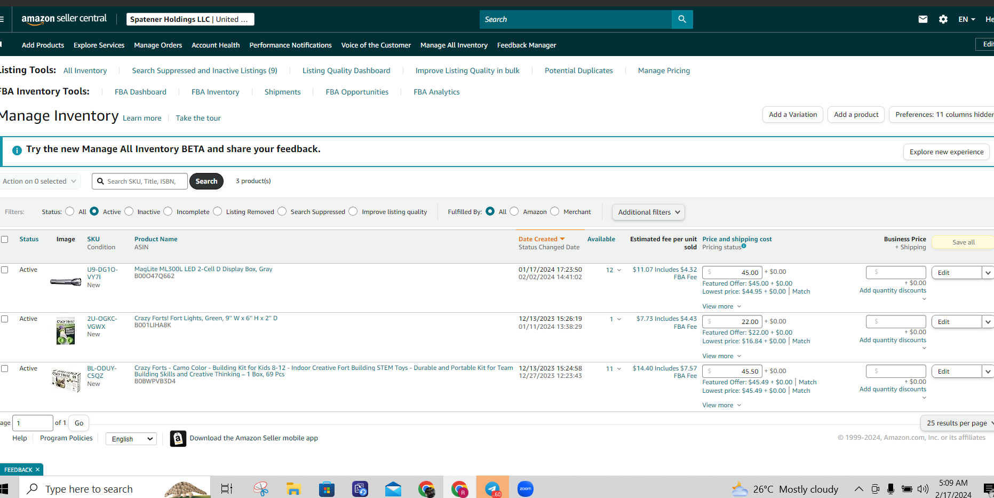The image size is (994, 498).
Task: Click the magnifier search button in header
Action: point(682,19)
